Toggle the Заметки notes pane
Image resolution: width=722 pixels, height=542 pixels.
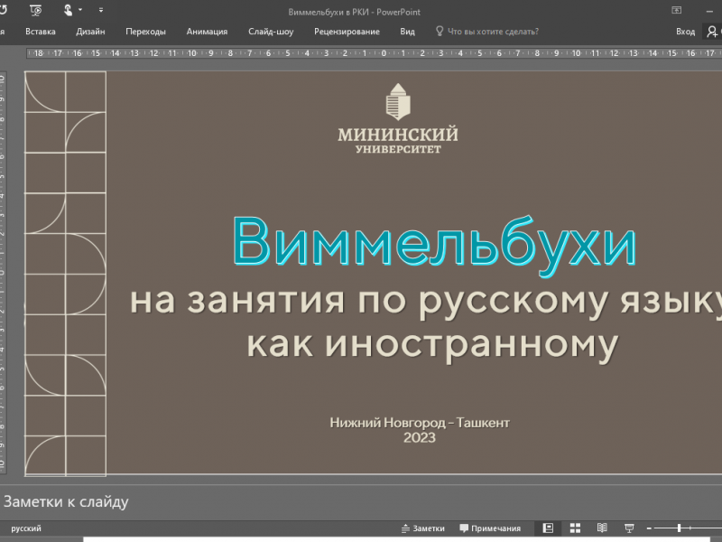(422, 528)
